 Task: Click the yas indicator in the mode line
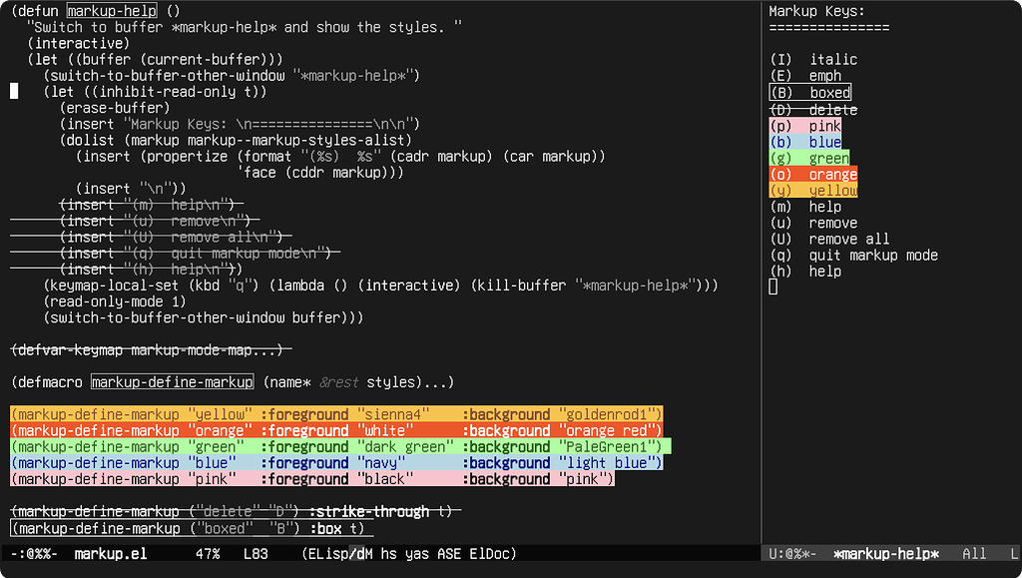417,553
